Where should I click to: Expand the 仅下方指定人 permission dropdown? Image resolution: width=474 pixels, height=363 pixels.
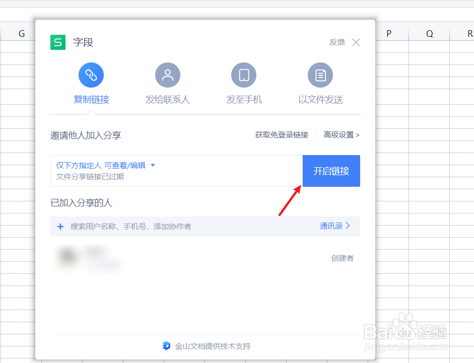(x=105, y=165)
